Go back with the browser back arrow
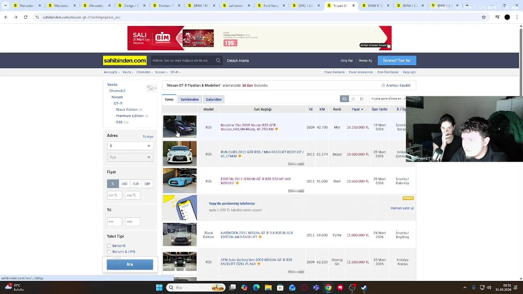 (x=6, y=17)
